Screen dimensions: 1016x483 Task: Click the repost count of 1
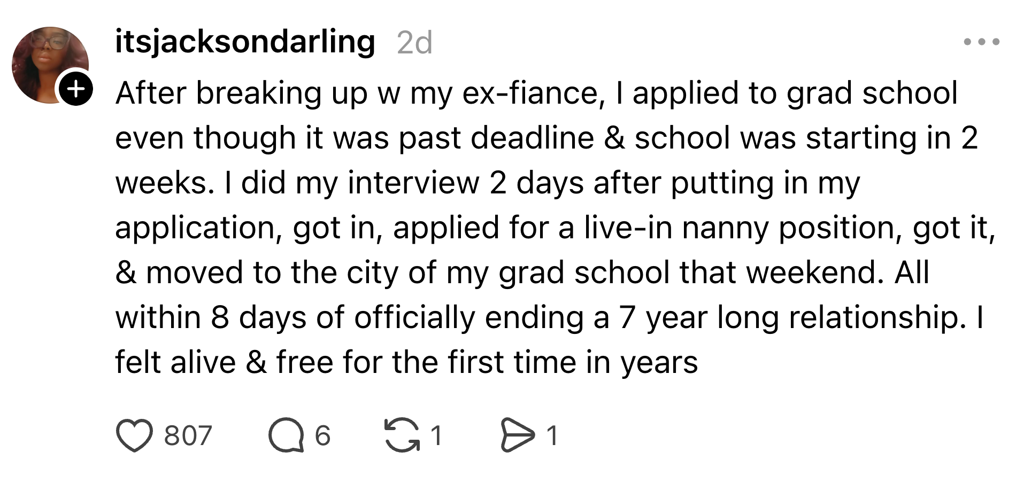coord(437,435)
